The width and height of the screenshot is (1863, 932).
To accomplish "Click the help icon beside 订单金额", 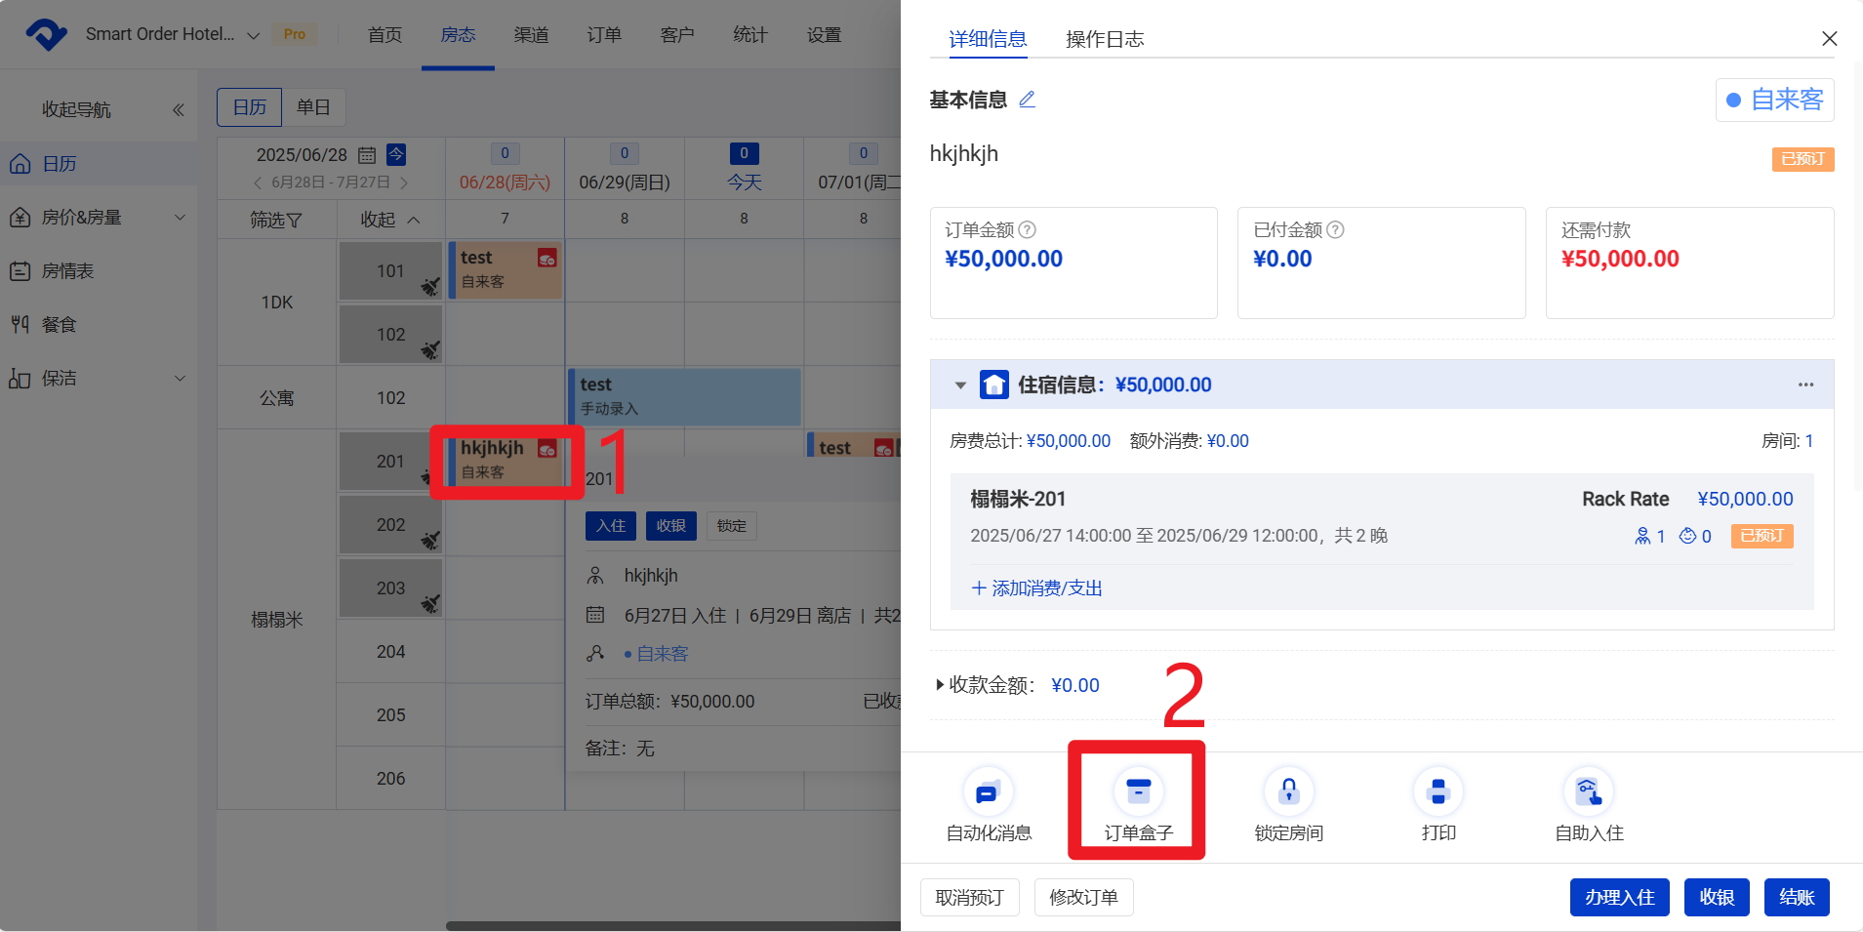I will click(x=1028, y=230).
